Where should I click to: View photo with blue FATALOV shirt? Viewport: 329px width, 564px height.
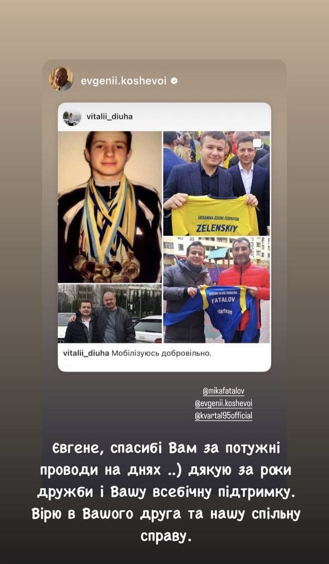[x=217, y=290]
